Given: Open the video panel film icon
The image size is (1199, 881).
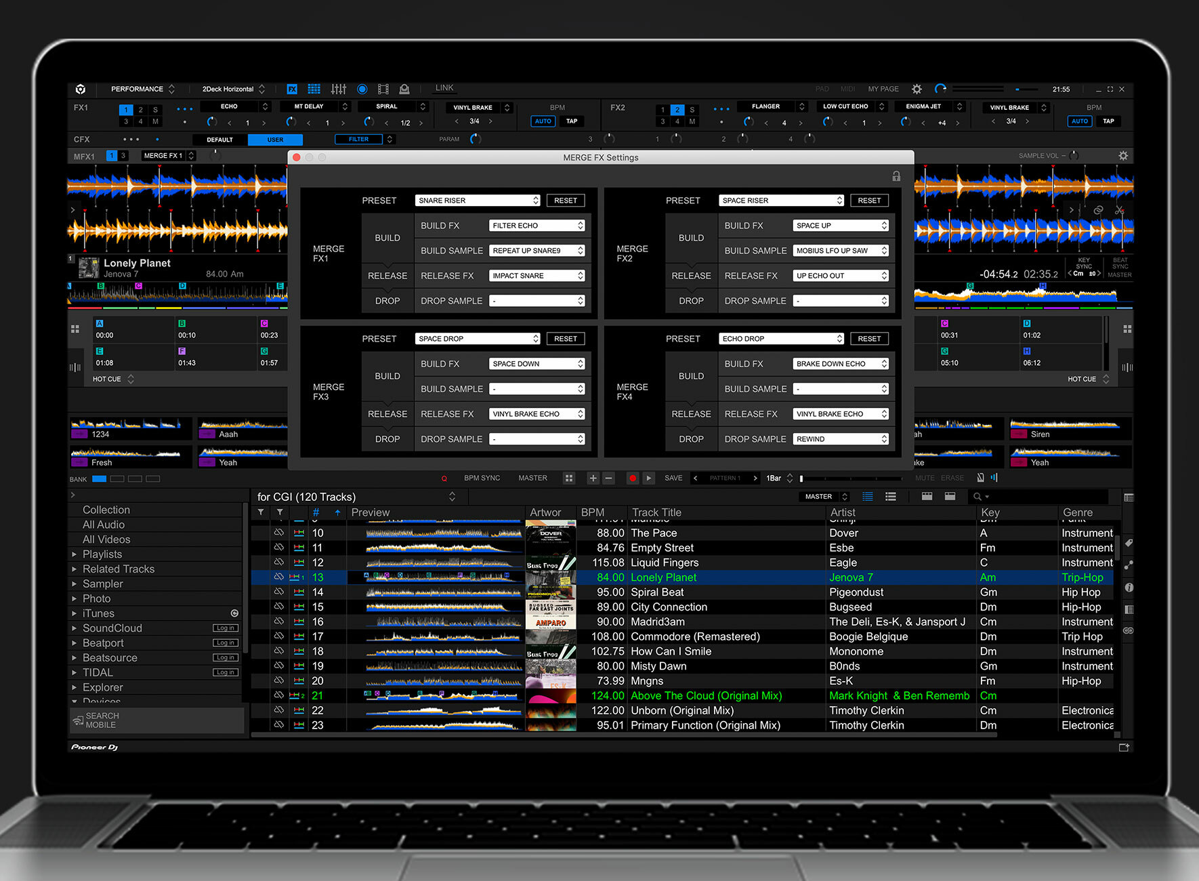Looking at the screenshot, I should (x=383, y=89).
